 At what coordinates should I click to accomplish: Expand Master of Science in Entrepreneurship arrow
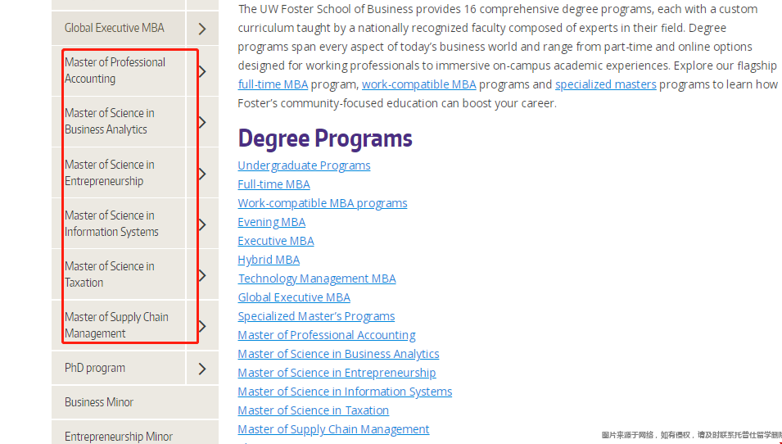point(202,174)
